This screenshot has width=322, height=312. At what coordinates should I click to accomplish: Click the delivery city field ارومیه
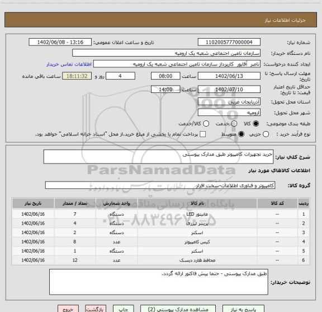click(x=229, y=113)
